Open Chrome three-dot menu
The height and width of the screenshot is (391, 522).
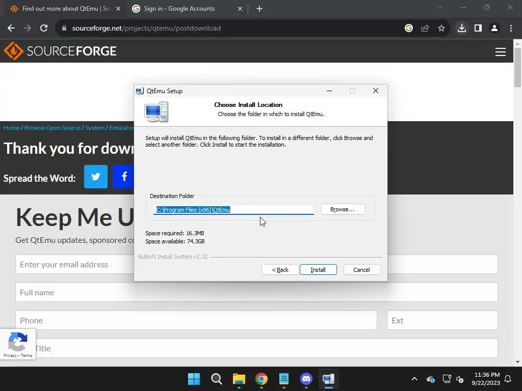[511, 29]
